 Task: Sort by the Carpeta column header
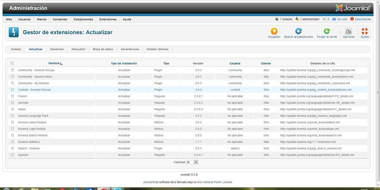(235, 63)
